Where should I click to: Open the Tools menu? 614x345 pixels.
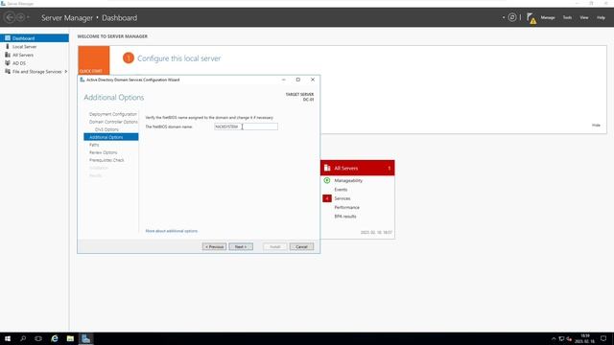(x=567, y=17)
